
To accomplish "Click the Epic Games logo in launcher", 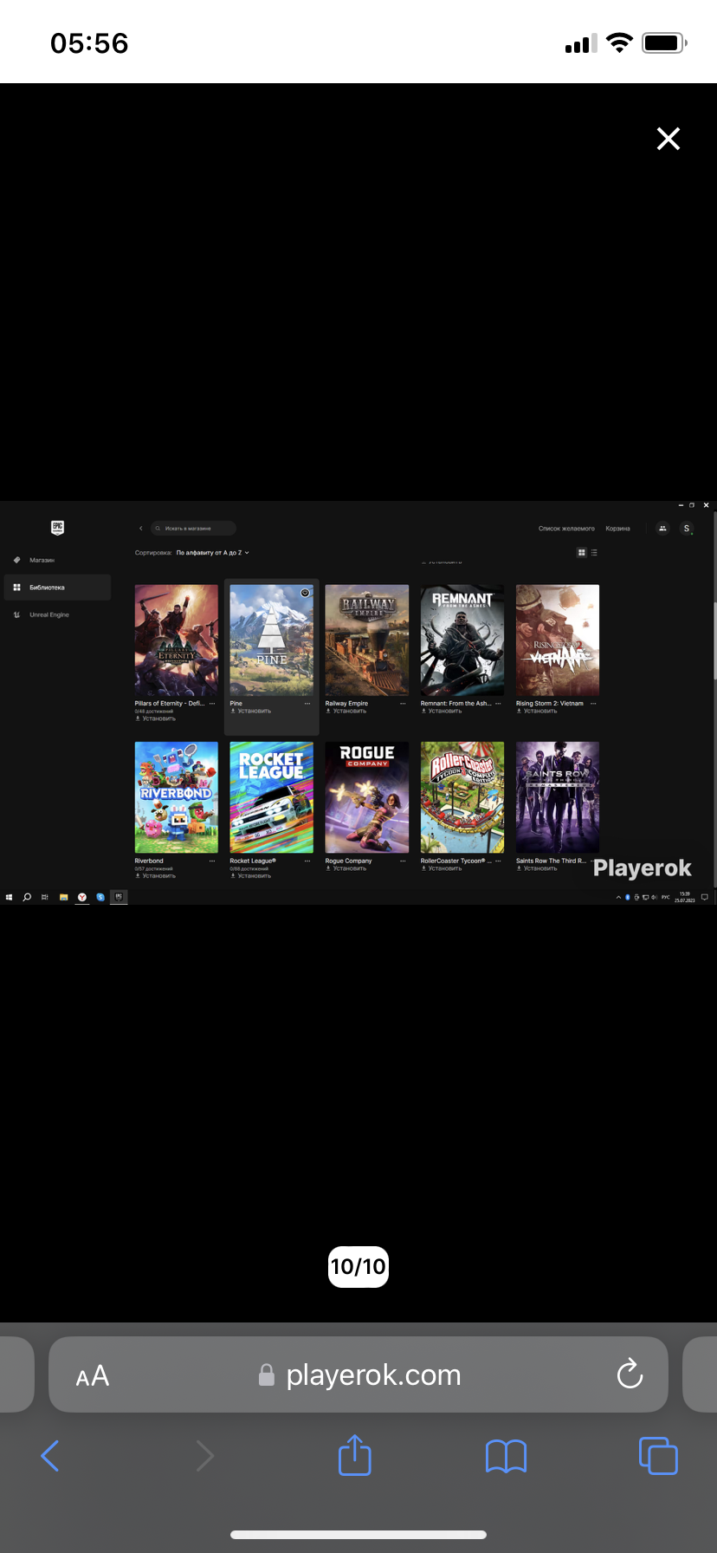I will coord(57,527).
